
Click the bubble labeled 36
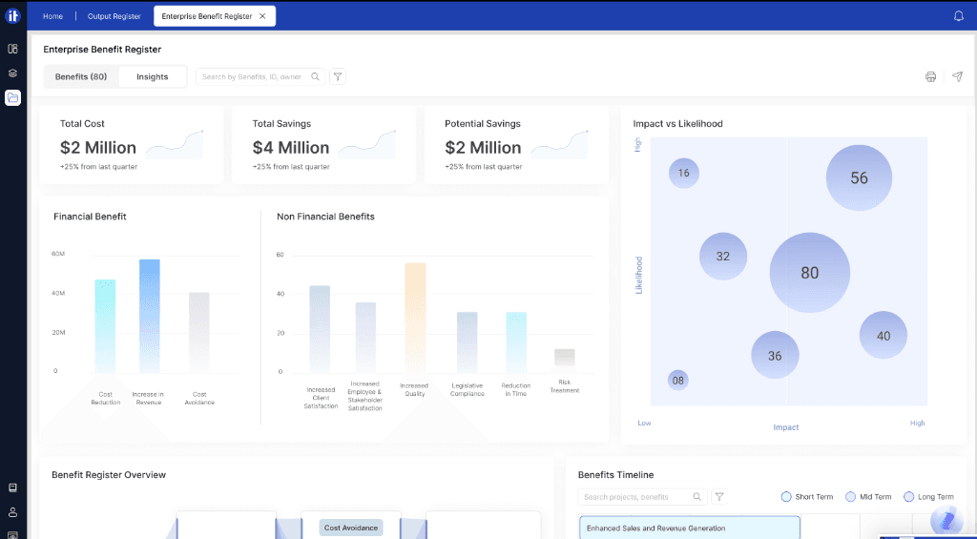(775, 355)
